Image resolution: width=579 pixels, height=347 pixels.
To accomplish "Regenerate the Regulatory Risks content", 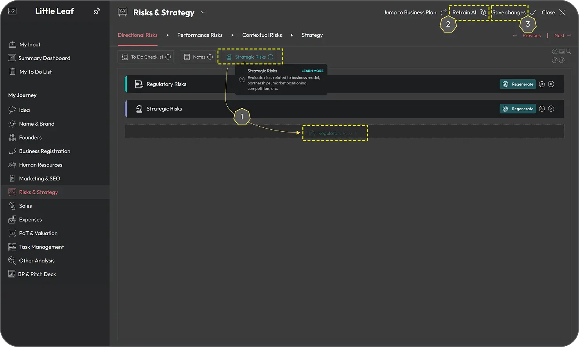I will (x=518, y=84).
